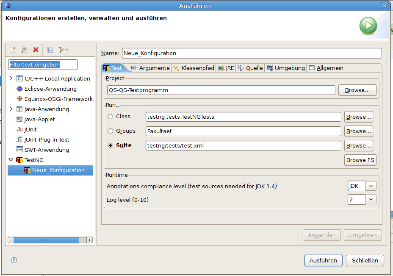Switch to the Allgemein tab
The image size is (393, 276).
(x=327, y=68)
